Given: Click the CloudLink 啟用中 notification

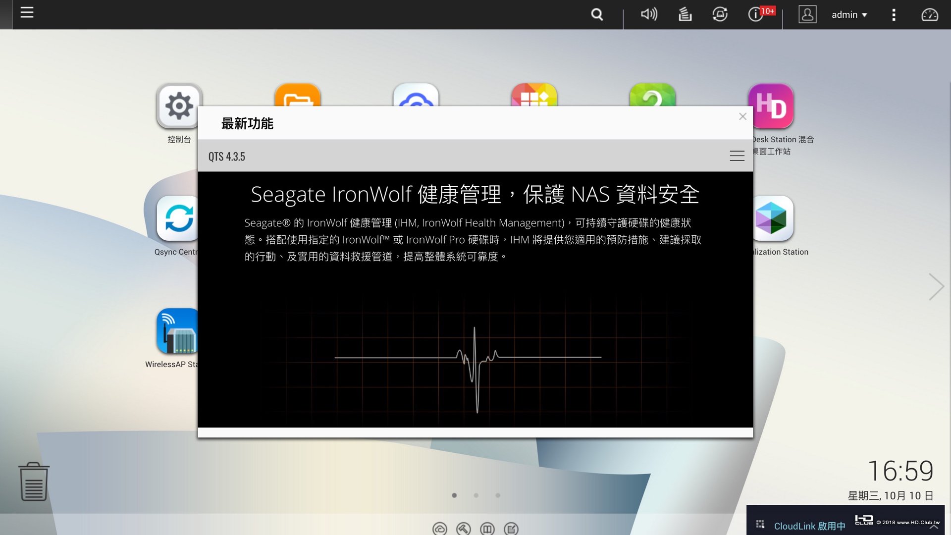Looking at the screenshot, I should point(809,526).
